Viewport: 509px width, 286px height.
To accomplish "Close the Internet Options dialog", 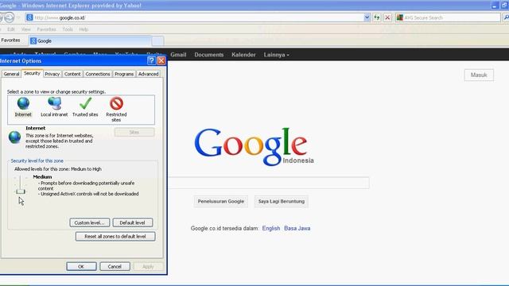I will (161, 60).
